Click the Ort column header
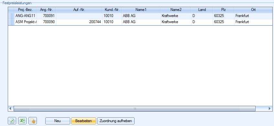This screenshot has height=126, width=274. 253,10
